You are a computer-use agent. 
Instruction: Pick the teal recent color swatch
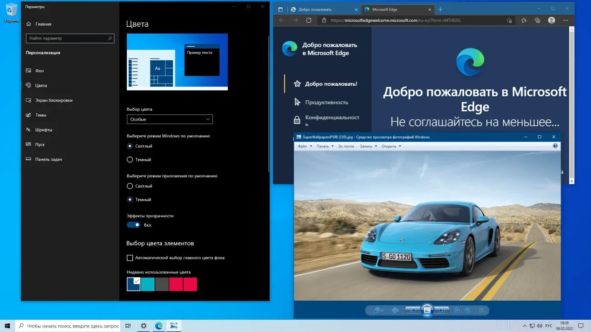pyautogui.click(x=148, y=284)
